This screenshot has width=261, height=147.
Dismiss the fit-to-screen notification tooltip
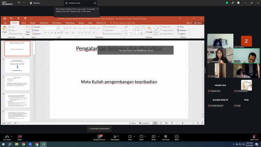[97, 9]
